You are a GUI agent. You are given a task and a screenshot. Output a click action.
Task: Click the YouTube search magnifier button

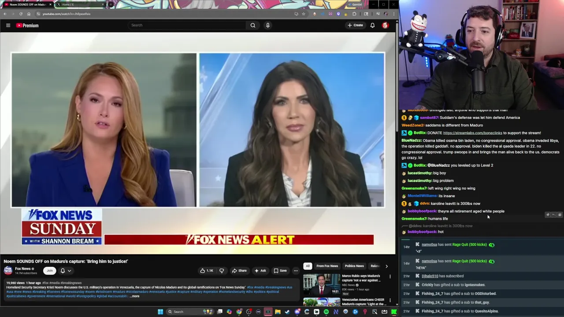(253, 25)
